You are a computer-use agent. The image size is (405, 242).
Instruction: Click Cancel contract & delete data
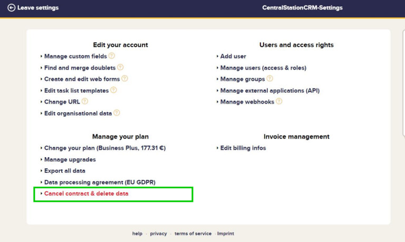(86, 193)
